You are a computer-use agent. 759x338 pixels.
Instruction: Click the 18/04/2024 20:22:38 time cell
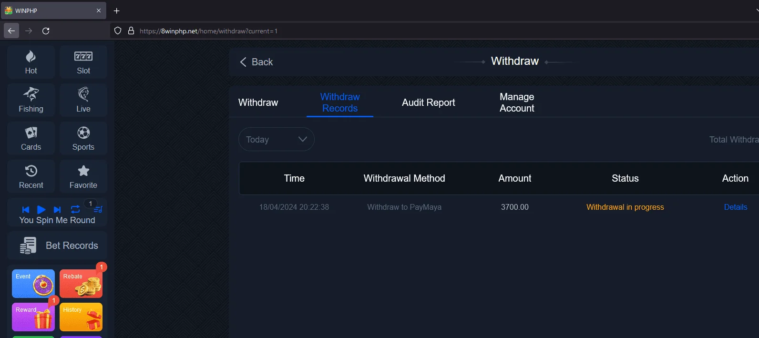tap(294, 207)
